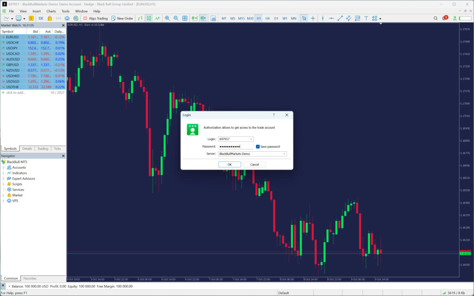
Task: Open the IDE MetaEditor icon
Action: [x=41, y=18]
